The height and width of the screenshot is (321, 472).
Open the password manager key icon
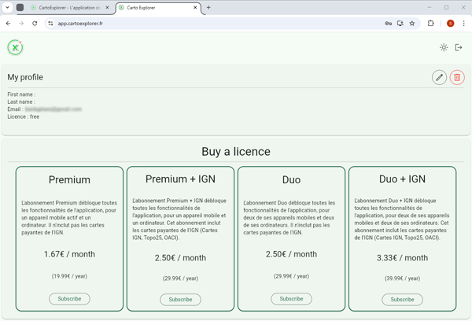[388, 24]
